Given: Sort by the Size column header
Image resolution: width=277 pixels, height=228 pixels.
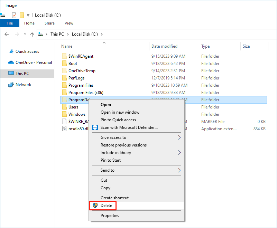Looking at the screenshot, I should pos(246,46).
